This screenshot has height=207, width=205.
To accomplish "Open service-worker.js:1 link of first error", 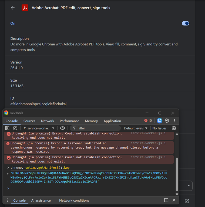I will coord(148,133).
